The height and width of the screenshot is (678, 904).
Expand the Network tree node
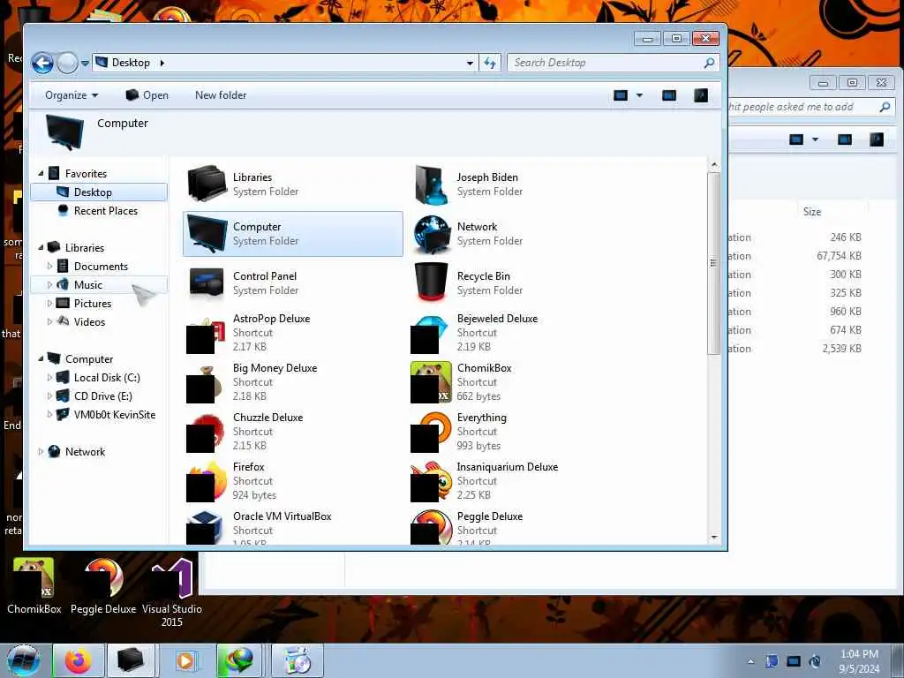(x=41, y=452)
